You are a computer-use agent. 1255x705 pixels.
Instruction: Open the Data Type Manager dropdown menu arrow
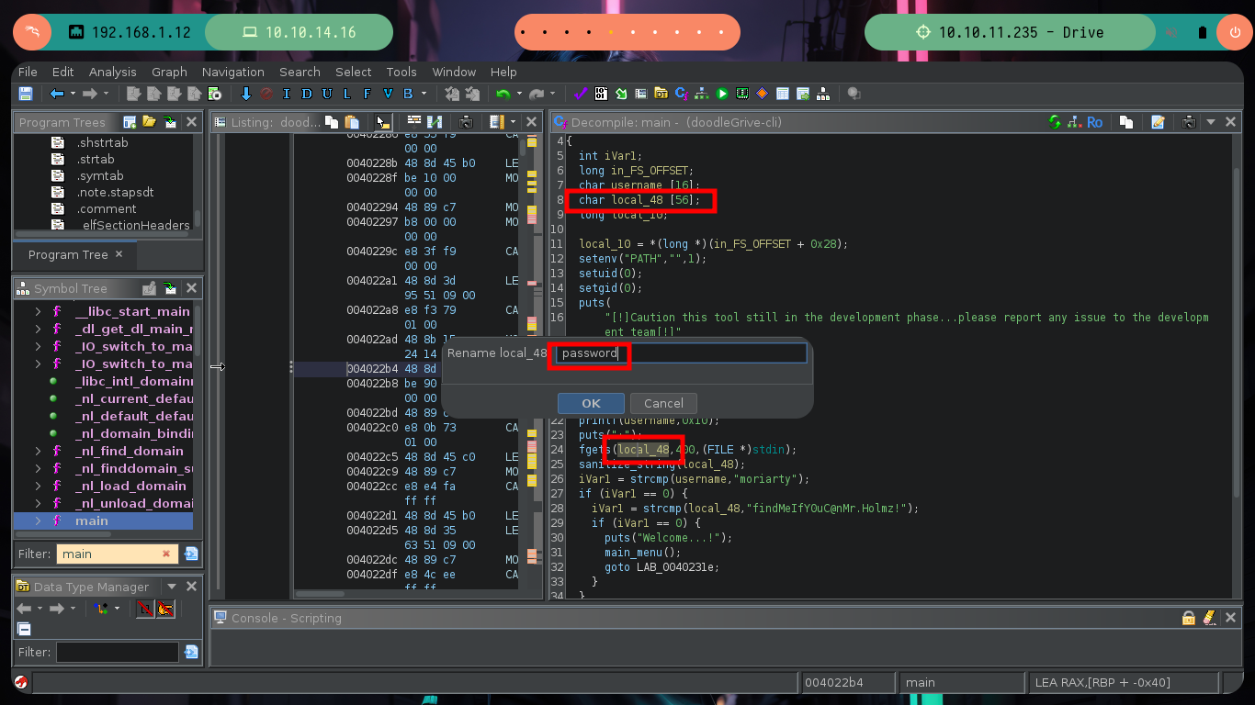click(x=171, y=587)
